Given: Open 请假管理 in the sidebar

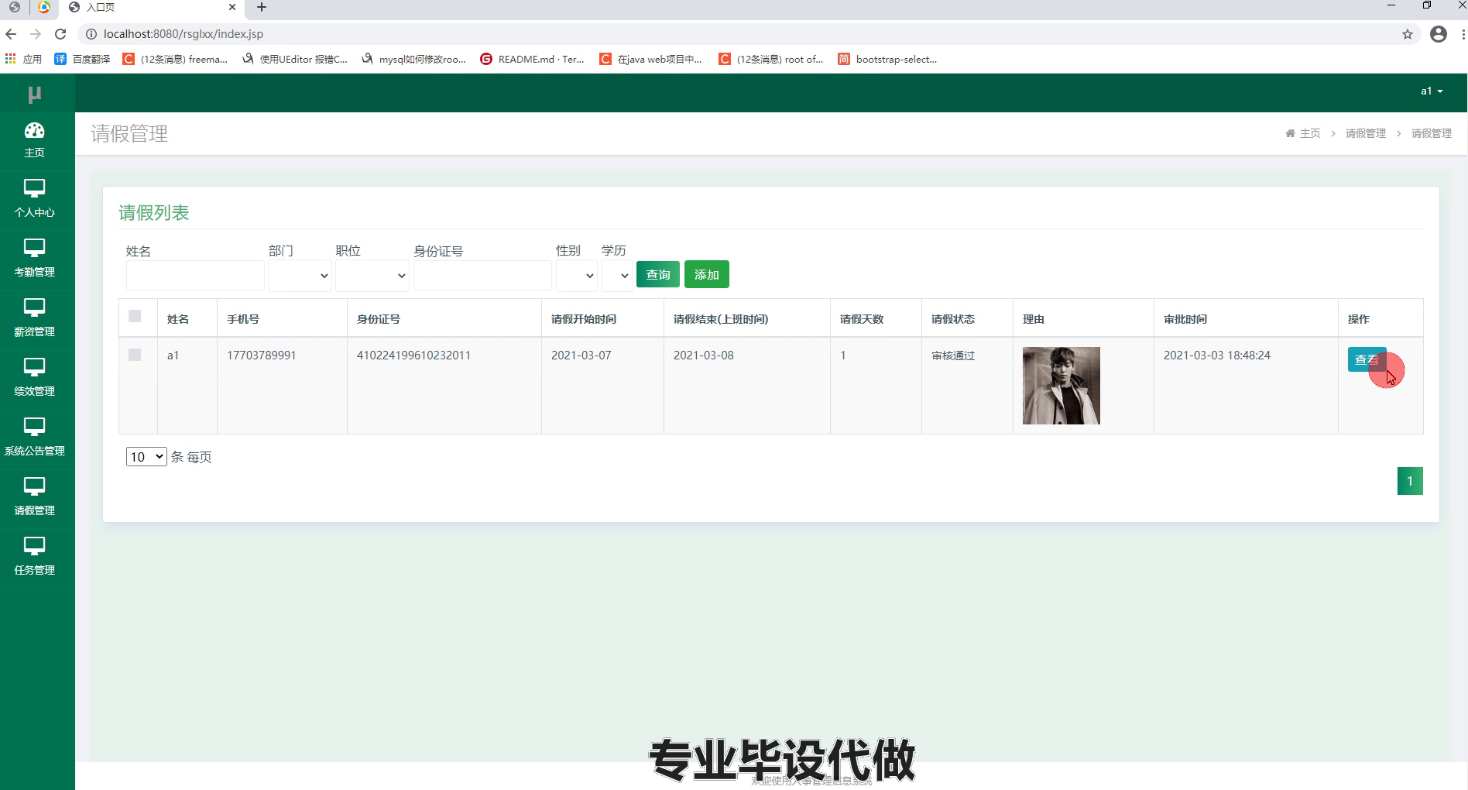Looking at the screenshot, I should [x=34, y=497].
